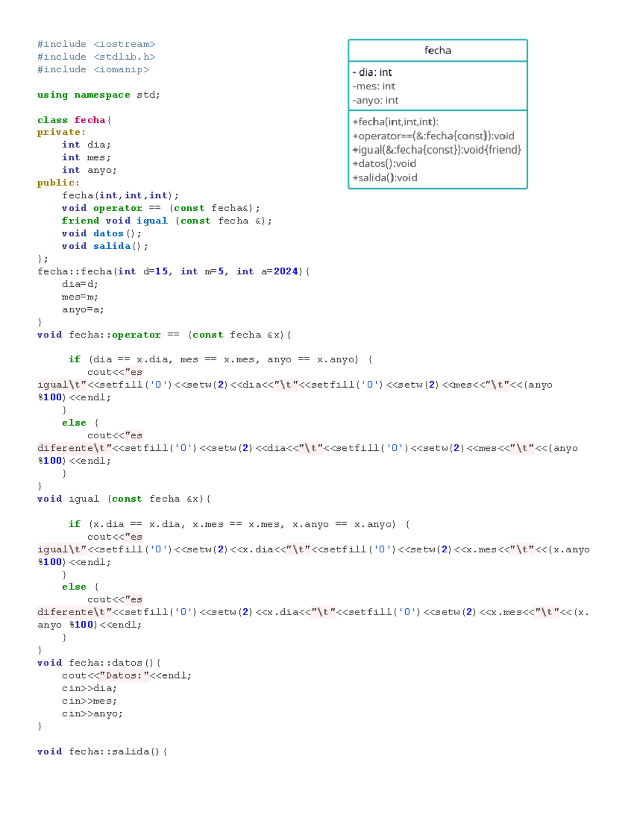
Task: Click 'fecha(int,int,int);' constructor declaration
Action: 120,196
